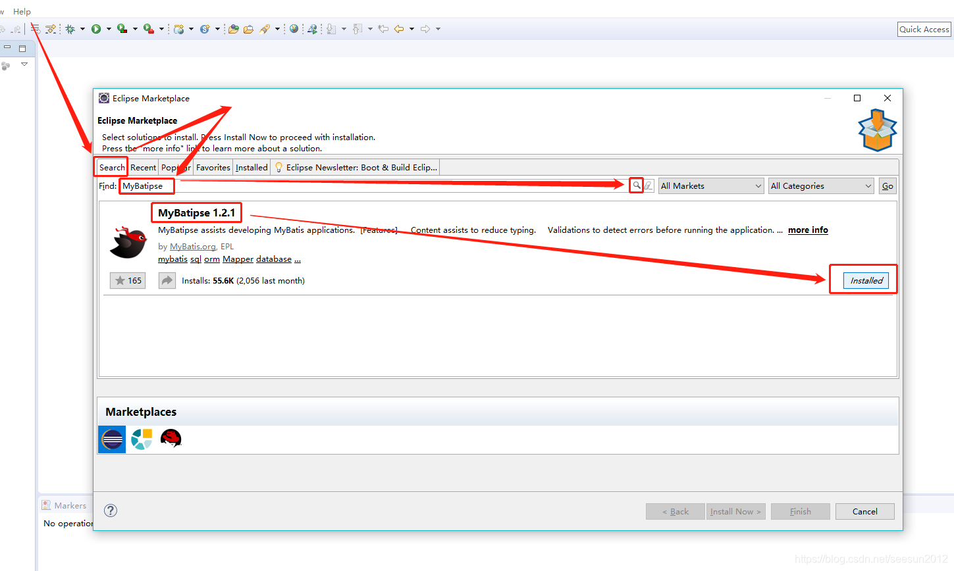Click the star favorite count for MyBatipse
The height and width of the screenshot is (571, 954).
pos(127,280)
